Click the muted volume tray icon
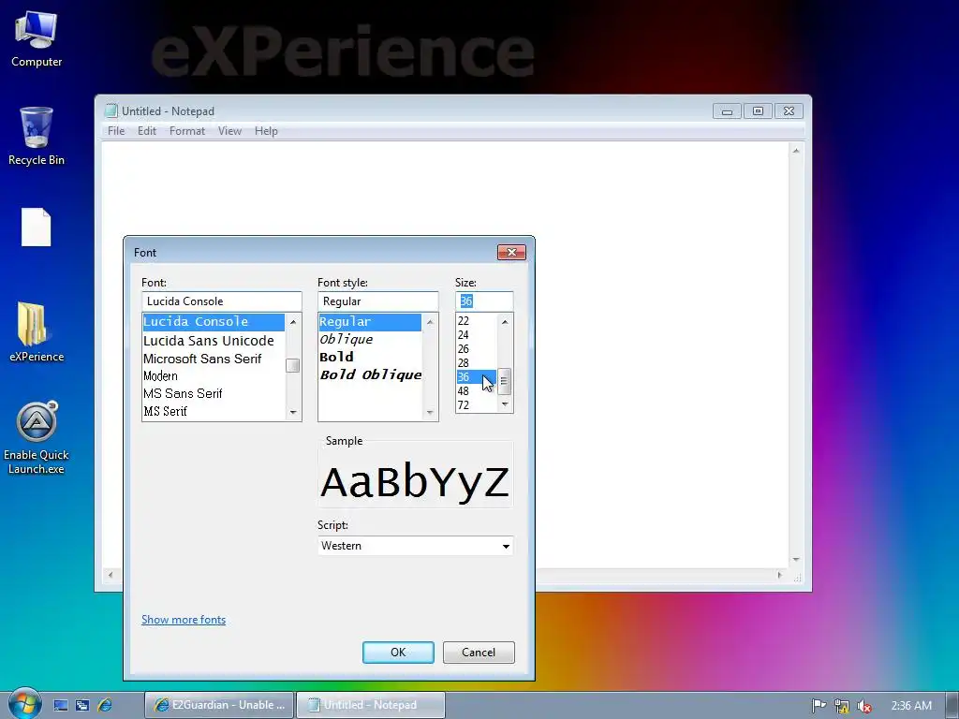 pos(864,706)
